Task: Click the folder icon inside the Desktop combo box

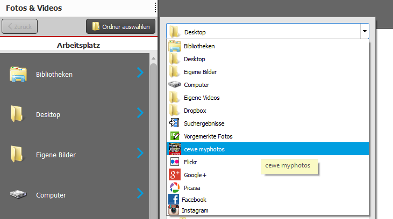Action: (174, 32)
